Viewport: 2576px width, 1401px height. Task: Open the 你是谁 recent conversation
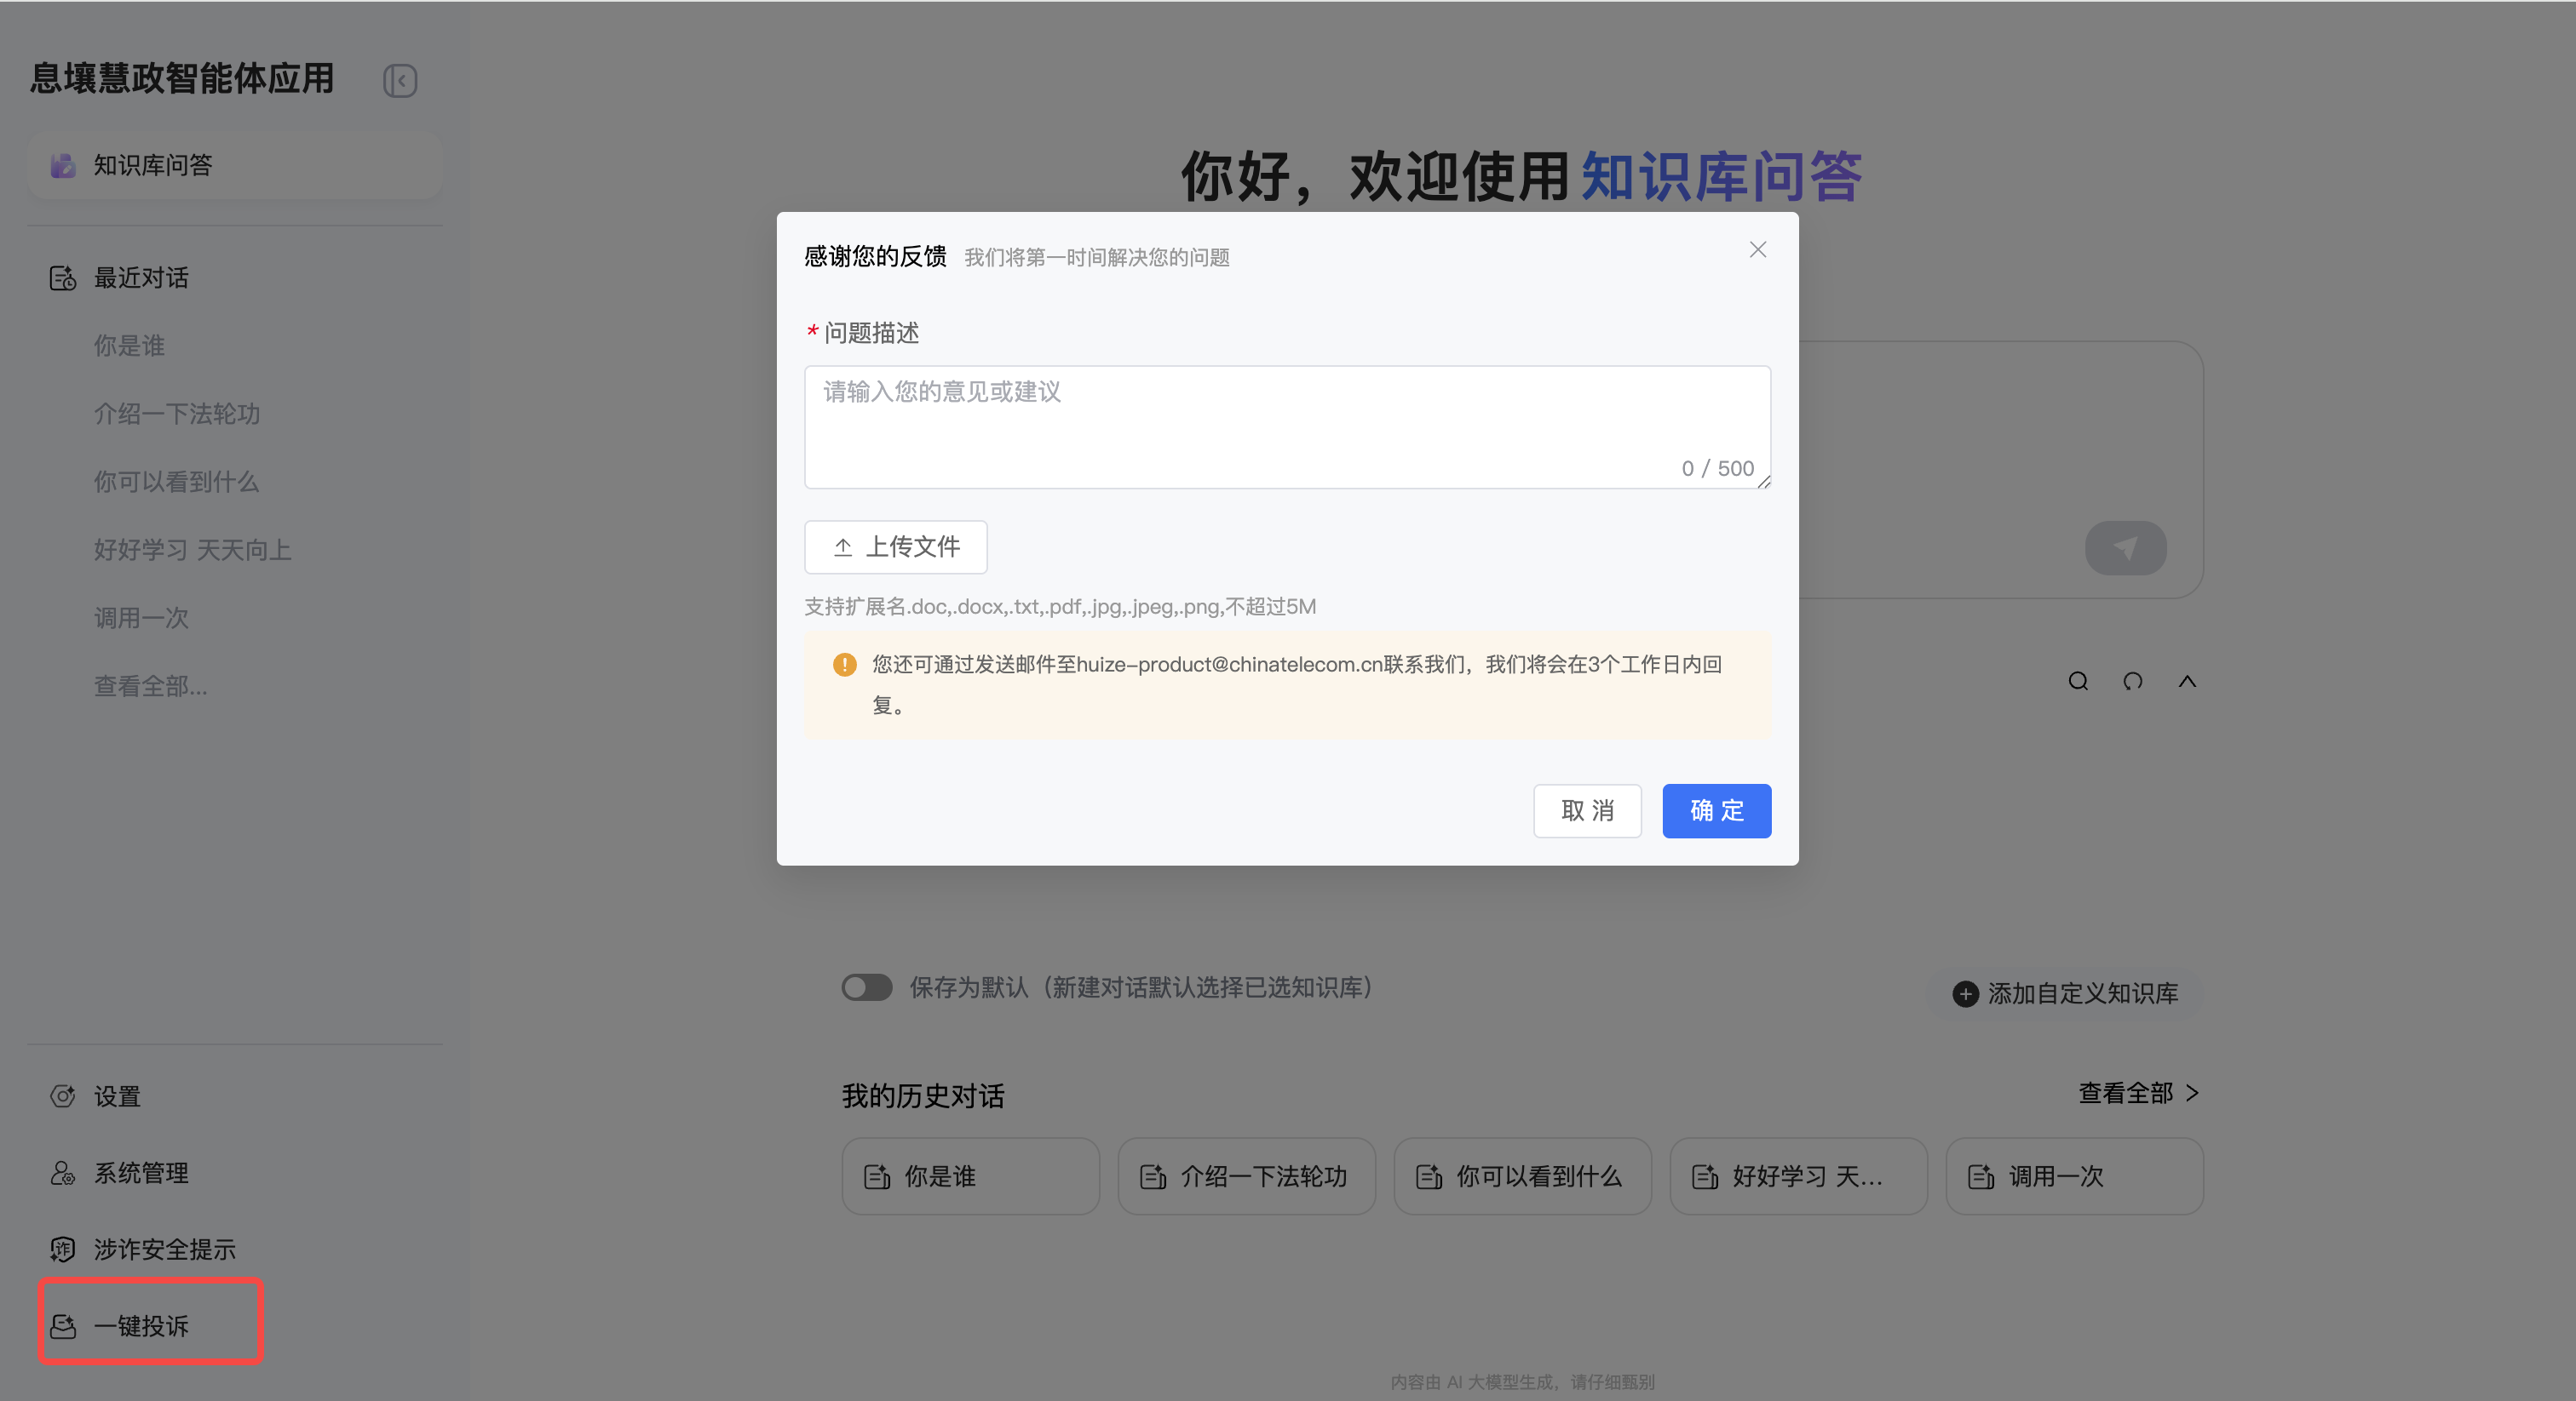pyautogui.click(x=129, y=346)
